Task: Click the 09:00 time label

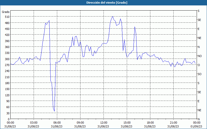Action: tap(80, 123)
